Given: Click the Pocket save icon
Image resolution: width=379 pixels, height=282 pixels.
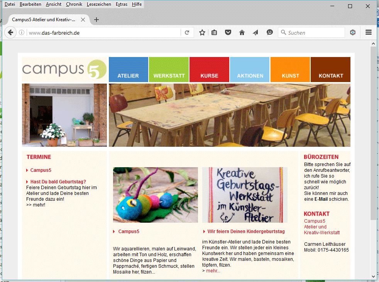Looking at the screenshot, I should click(228, 33).
